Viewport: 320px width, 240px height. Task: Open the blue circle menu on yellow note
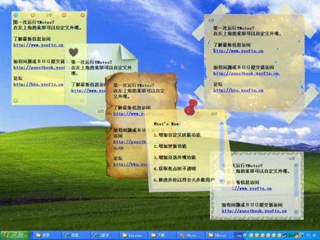pyautogui.click(x=16, y=15)
